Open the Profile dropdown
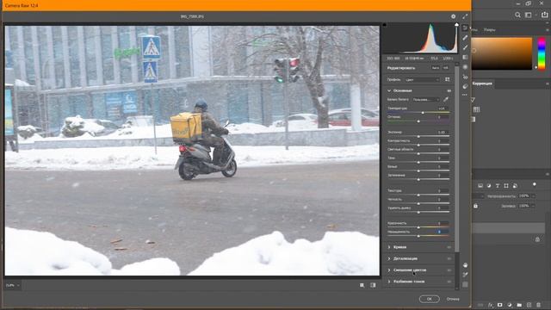Screen dimensions: 551x310 422,80
